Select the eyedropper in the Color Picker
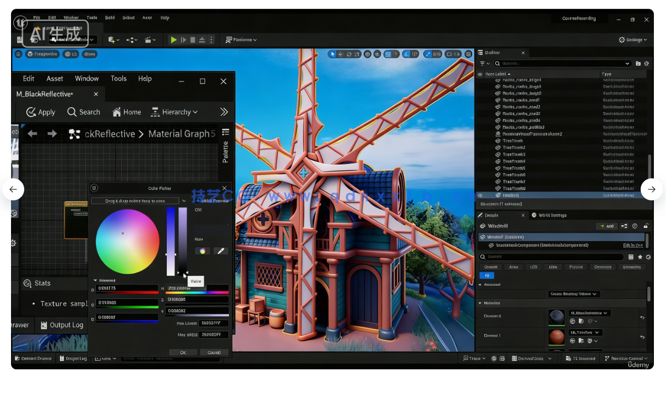The width and height of the screenshot is (666, 393). 220,251
